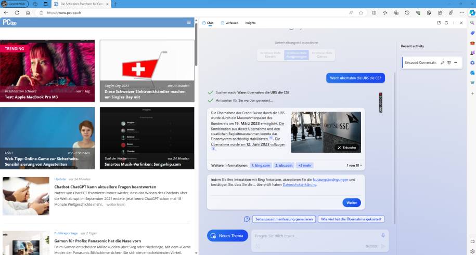Open 'Chatbot ChatGPT kann aktuellere Fragen beantworten' headline

[105, 187]
